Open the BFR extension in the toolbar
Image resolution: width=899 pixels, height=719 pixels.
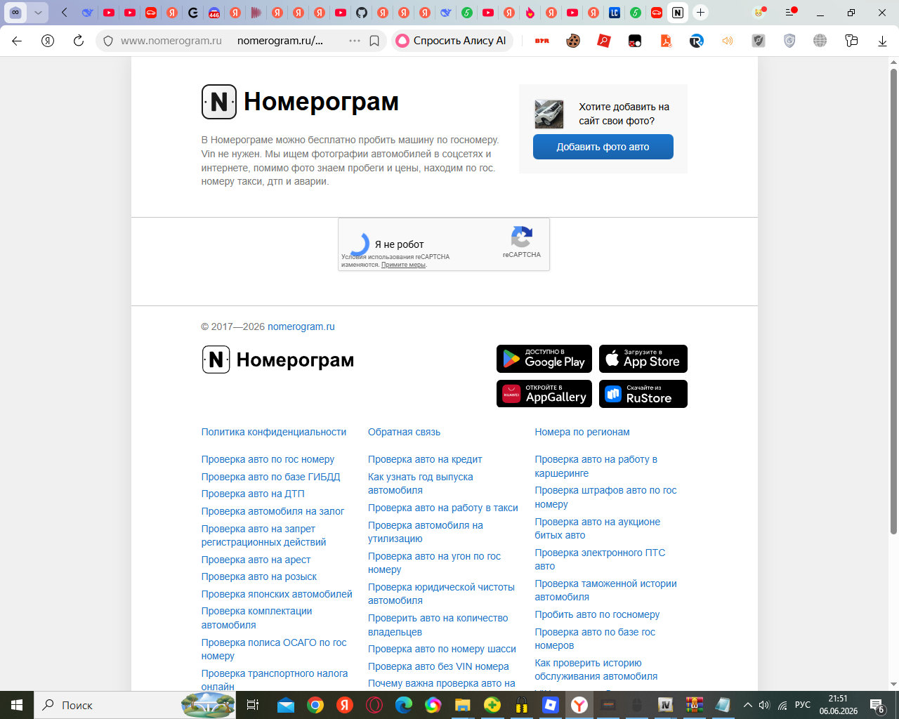pos(542,41)
